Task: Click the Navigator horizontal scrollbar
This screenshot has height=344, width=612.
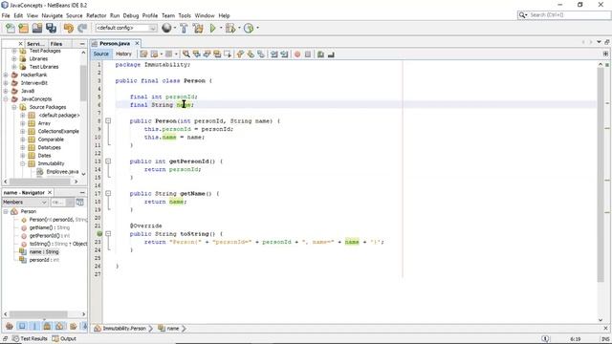Action: [x=38, y=314]
